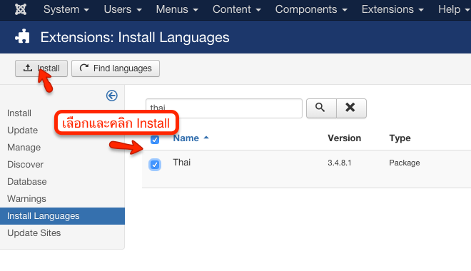This screenshot has height=271, width=471.
Task: Click the version value 3.4.8.1
Action: 340,163
